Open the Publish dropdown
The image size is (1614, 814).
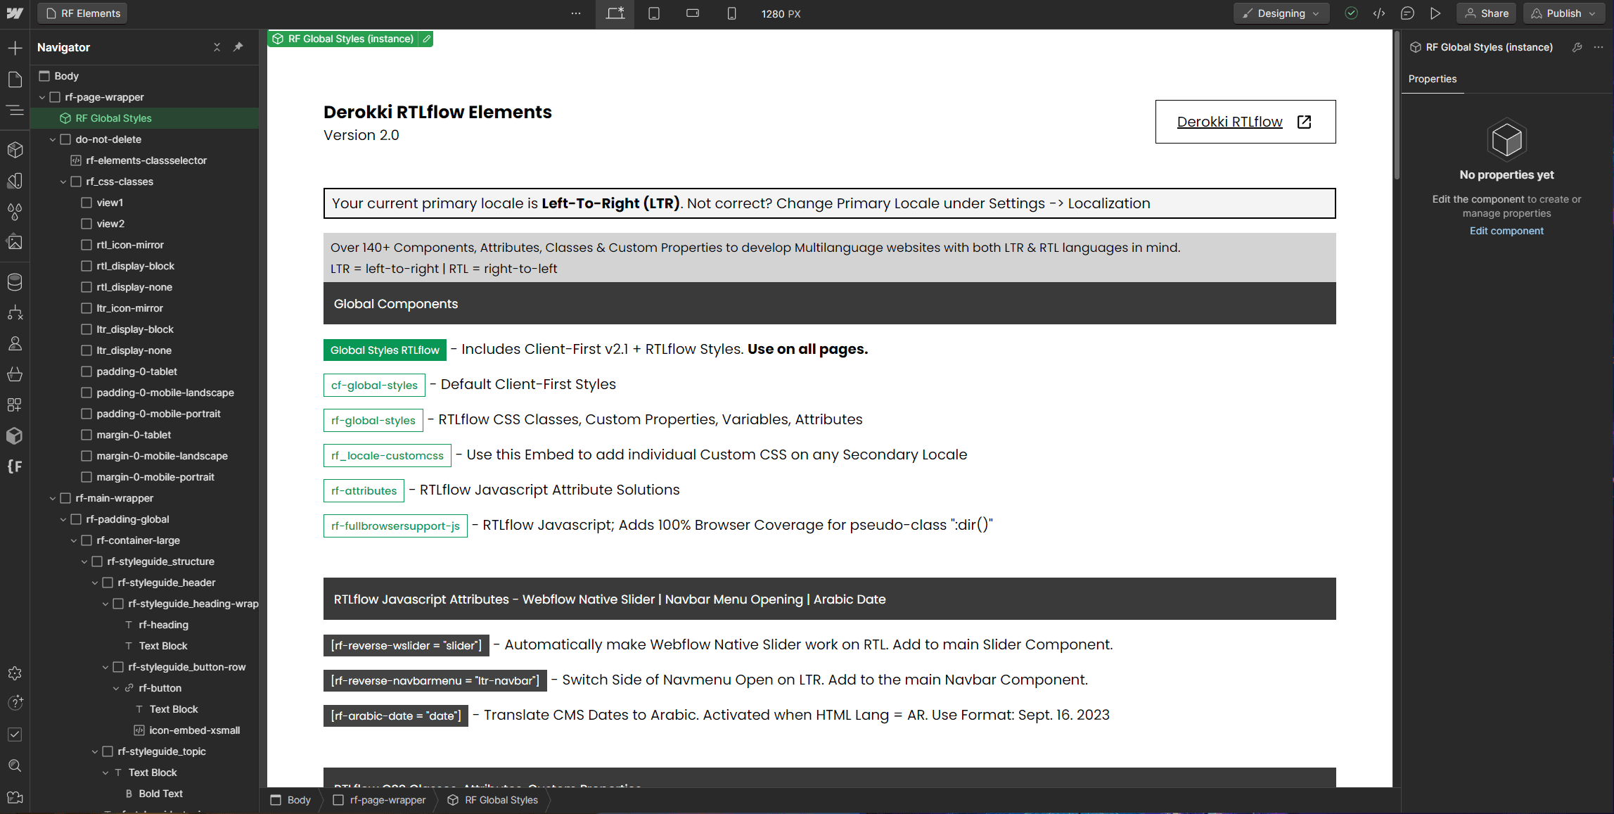pos(1565,13)
